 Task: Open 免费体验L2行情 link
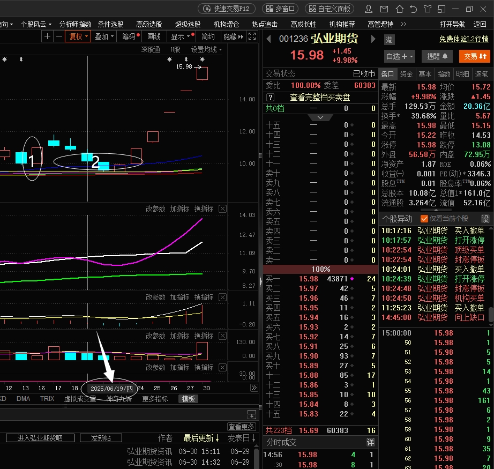pyautogui.click(x=464, y=39)
